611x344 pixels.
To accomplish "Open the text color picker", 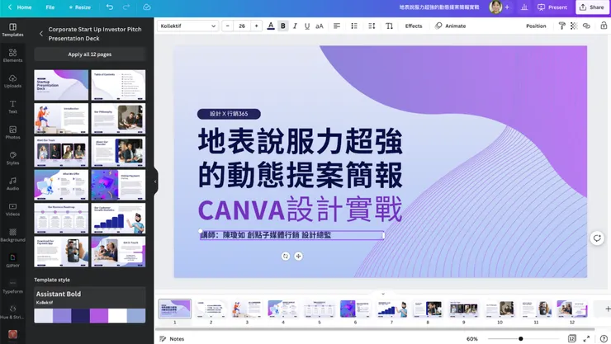I will (271, 26).
